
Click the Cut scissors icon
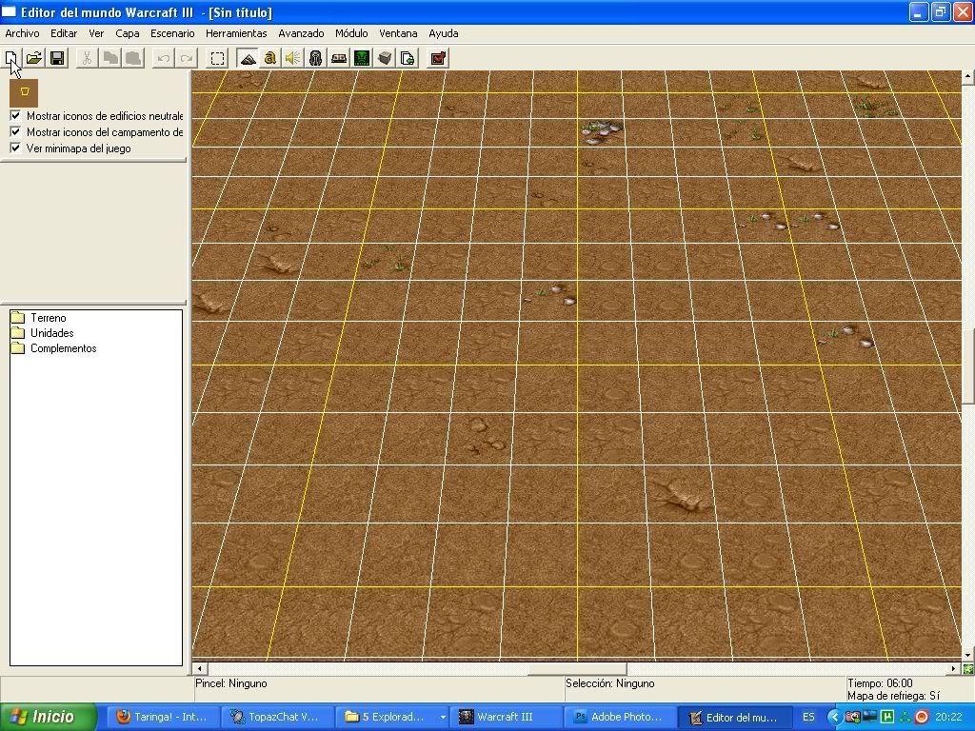tap(87, 58)
